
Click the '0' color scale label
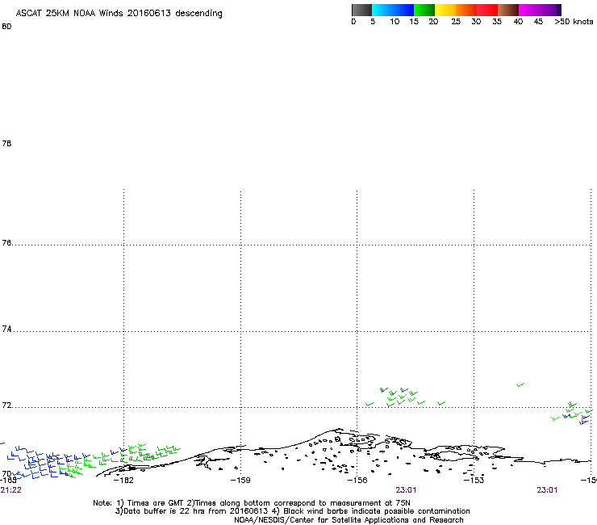353,22
